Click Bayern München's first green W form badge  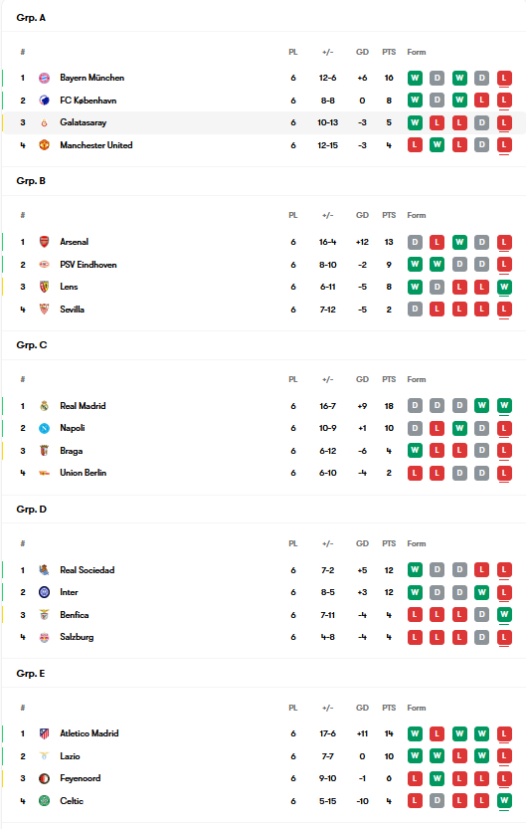pos(415,79)
